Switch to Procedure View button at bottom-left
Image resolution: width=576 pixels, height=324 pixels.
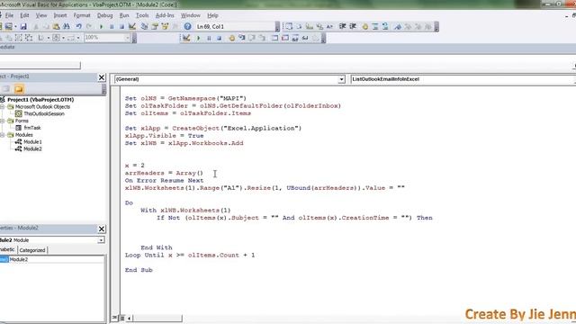point(115,318)
